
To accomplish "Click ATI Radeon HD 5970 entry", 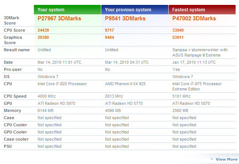I will point(56,103).
